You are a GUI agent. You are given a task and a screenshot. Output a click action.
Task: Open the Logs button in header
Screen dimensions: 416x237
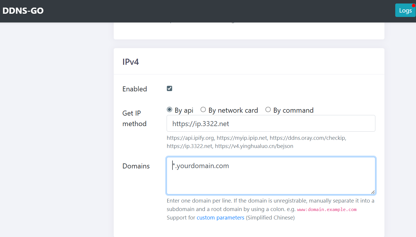coord(405,11)
